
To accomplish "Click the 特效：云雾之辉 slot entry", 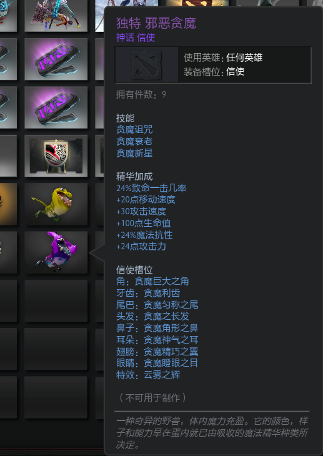I will tap(148, 375).
